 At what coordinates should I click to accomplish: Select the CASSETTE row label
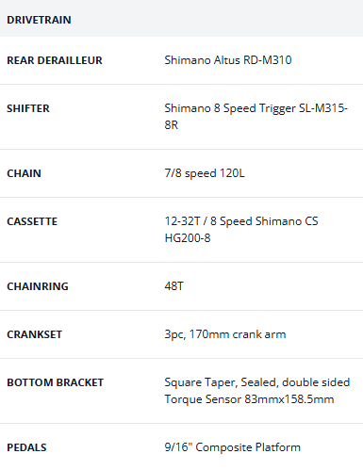tap(32, 221)
